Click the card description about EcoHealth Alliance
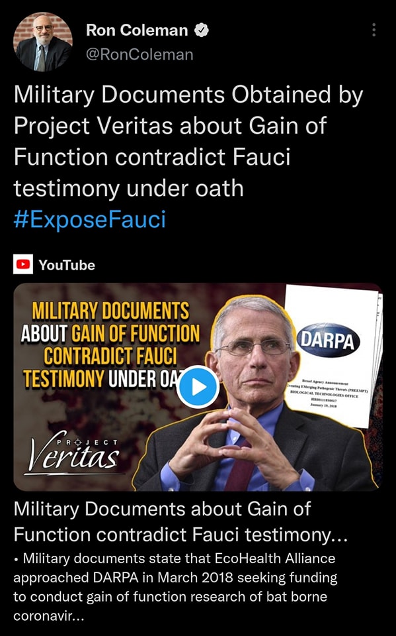 (x=175, y=587)
